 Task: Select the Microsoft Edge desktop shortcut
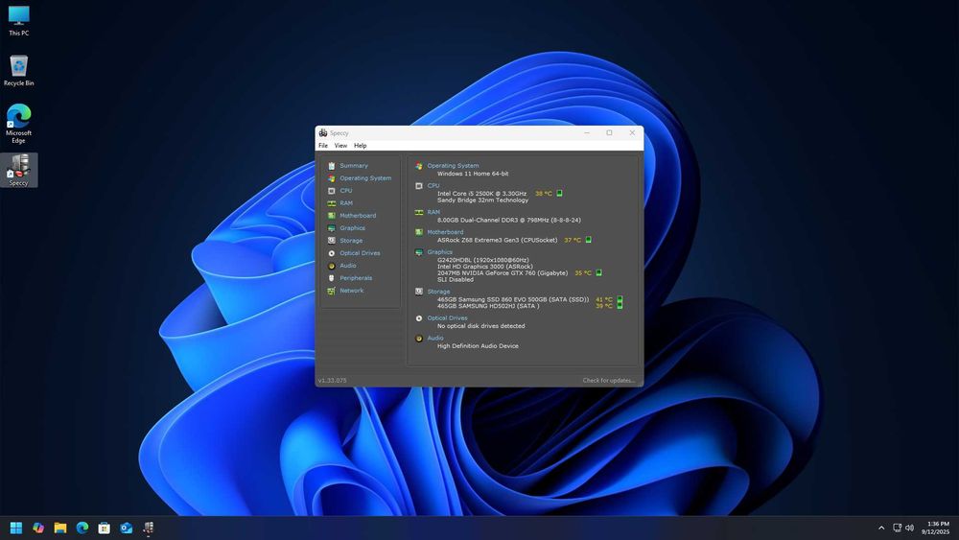[18, 124]
